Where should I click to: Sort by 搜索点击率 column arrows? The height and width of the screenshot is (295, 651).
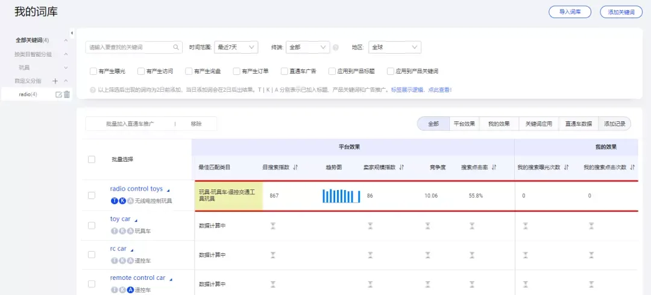(494, 167)
